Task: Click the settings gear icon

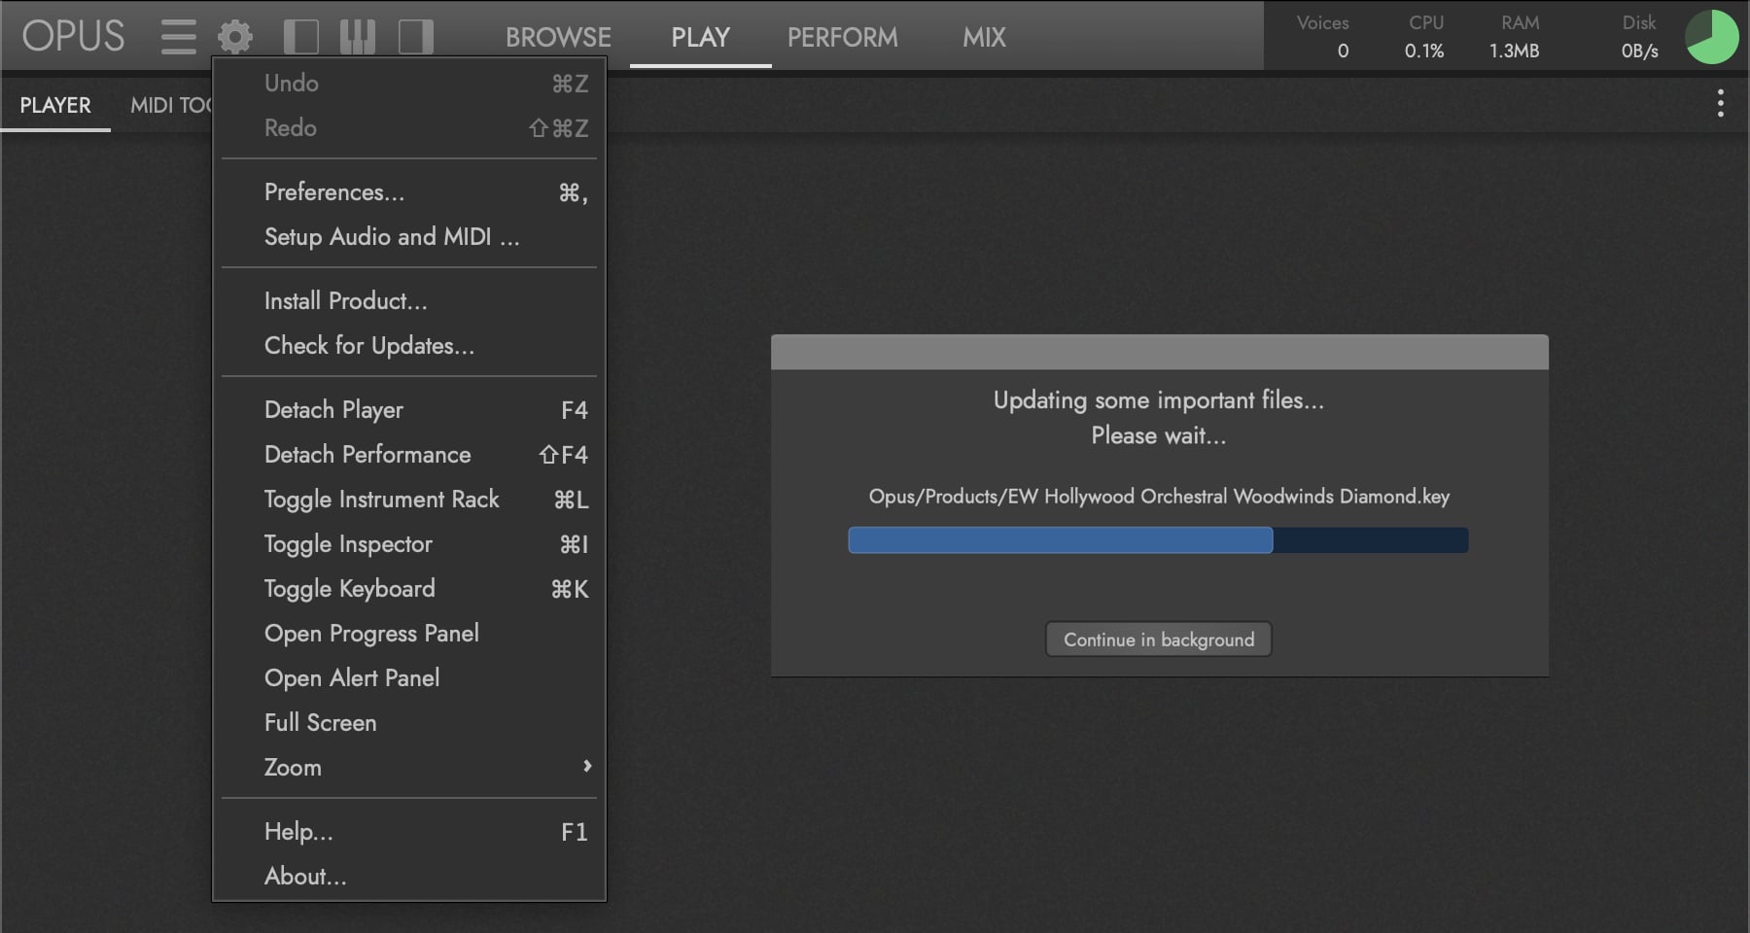Action: click(x=235, y=37)
